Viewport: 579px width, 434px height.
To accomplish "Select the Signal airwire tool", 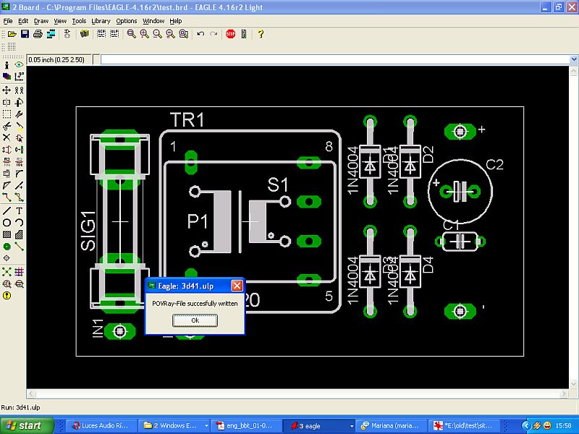I will (19, 247).
